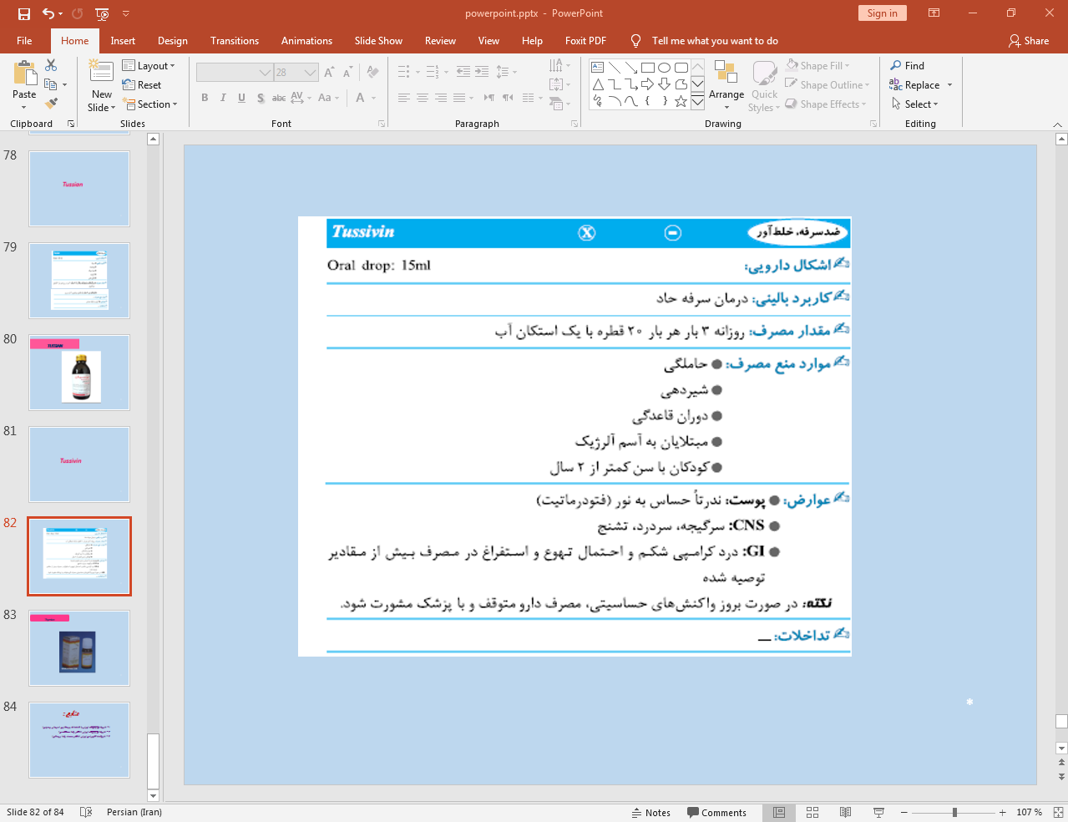Viewport: 1068px width, 822px height.
Task: Open Shape Outline dropdown
Action: tap(828, 85)
